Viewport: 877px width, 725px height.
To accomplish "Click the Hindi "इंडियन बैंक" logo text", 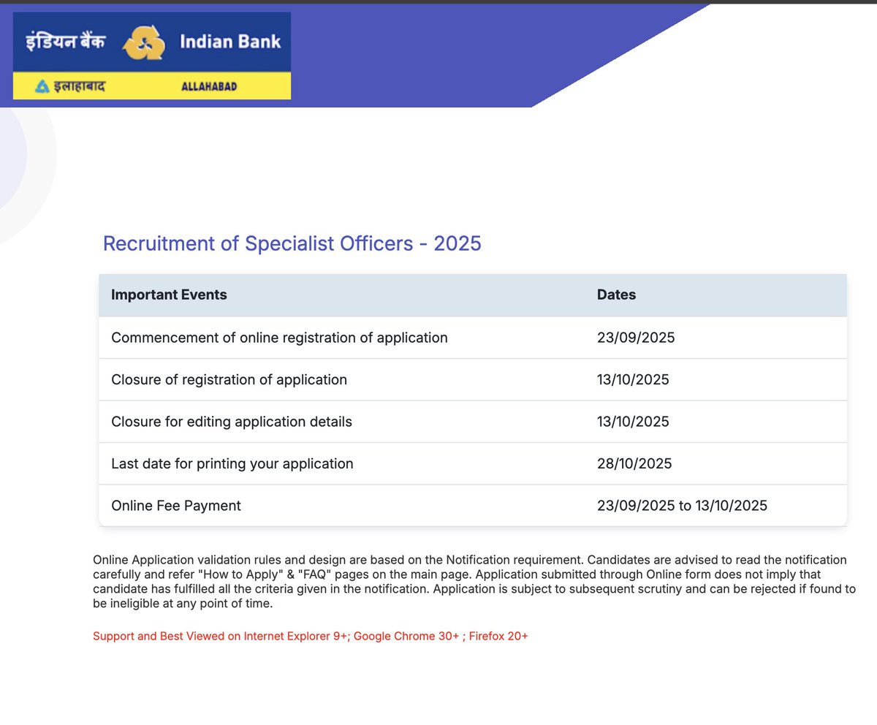I will point(65,42).
